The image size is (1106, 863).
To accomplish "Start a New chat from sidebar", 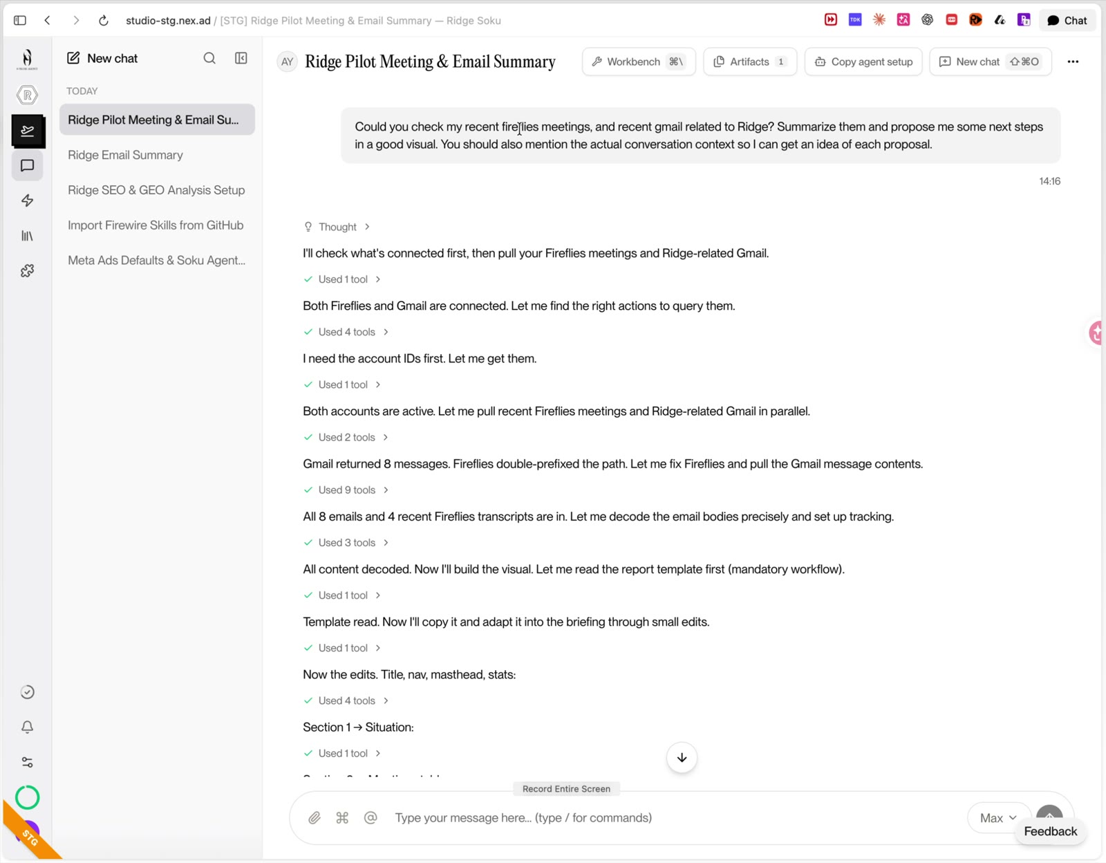I will (x=102, y=58).
